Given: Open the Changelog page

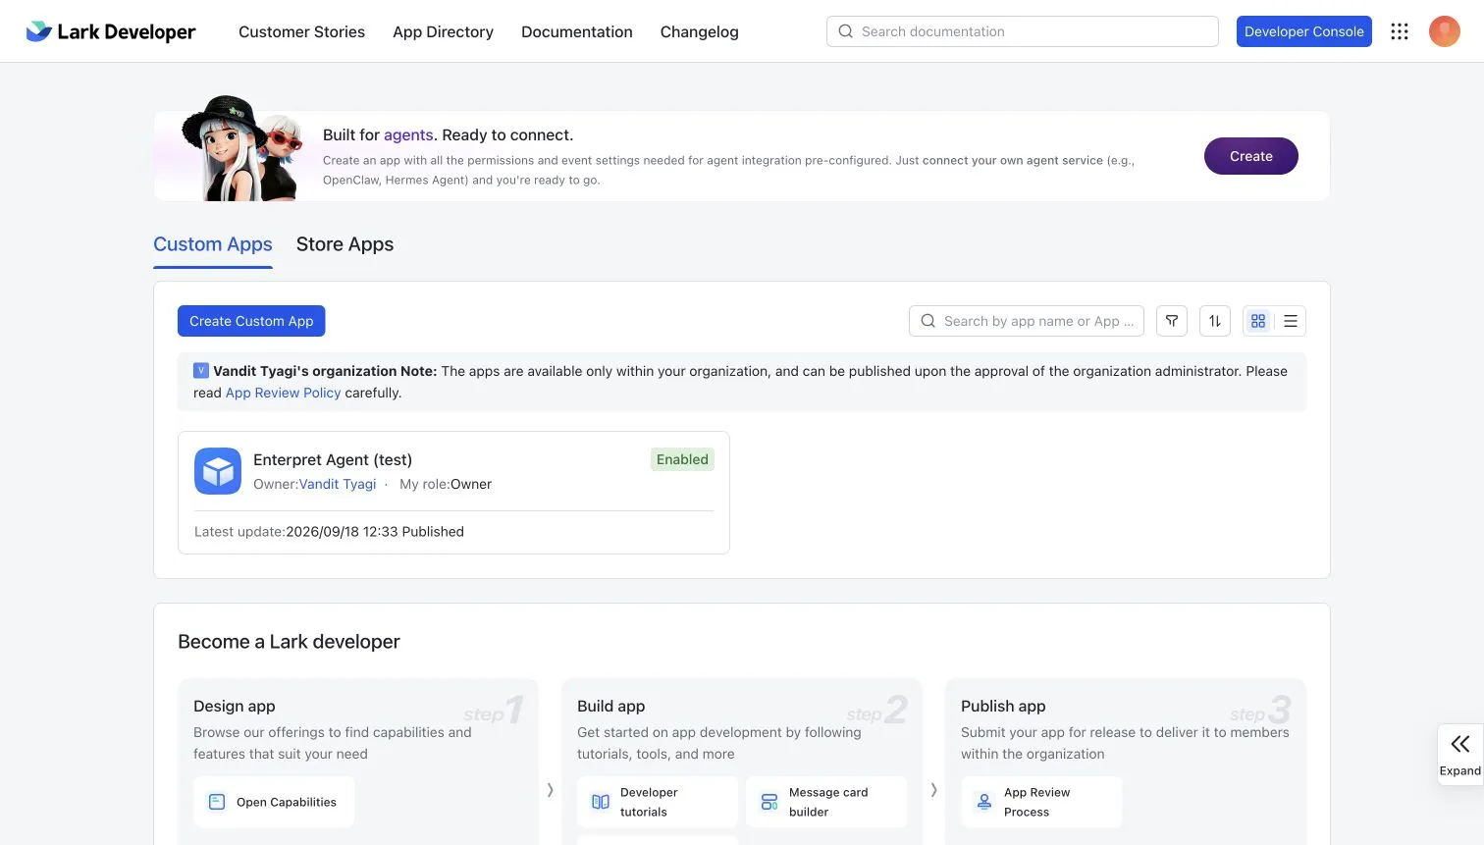Looking at the screenshot, I should [x=699, y=31].
